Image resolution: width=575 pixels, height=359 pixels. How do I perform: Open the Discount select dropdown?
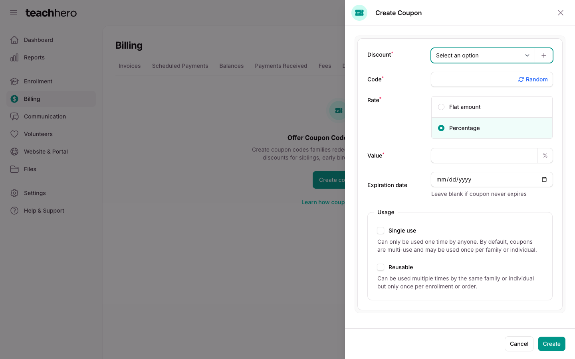point(483,55)
